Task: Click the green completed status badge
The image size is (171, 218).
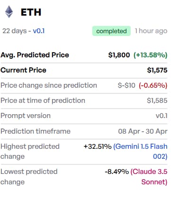Action: click(111, 31)
